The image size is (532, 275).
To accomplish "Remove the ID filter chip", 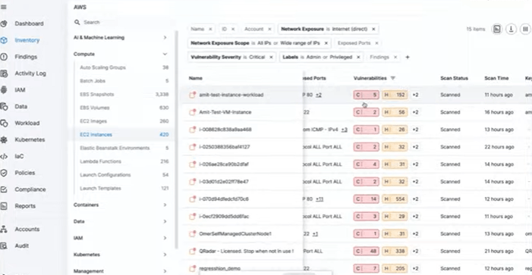I will pos(233,29).
